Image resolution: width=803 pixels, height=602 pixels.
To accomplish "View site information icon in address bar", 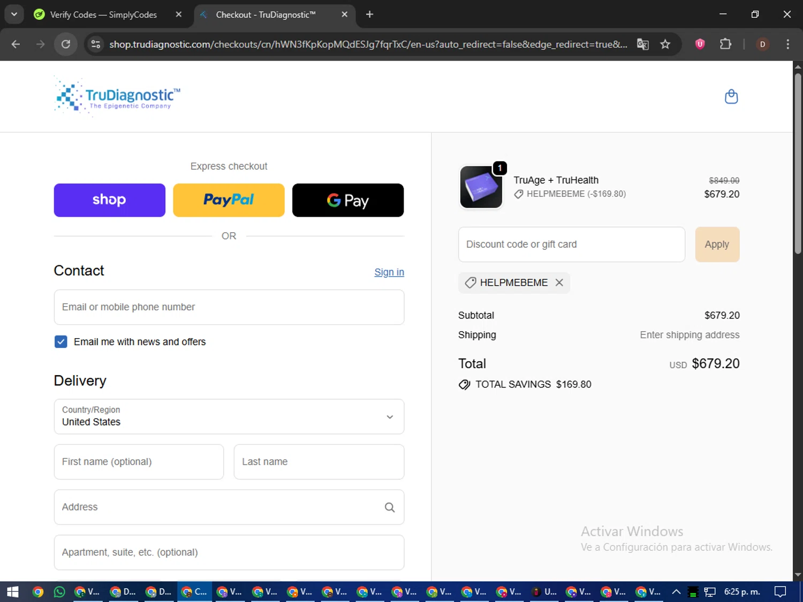I will (x=96, y=44).
